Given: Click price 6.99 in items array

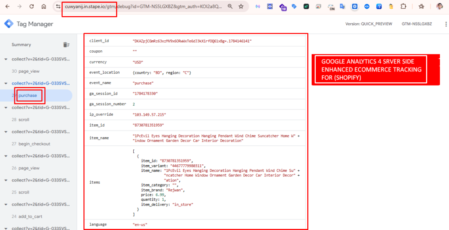Looking at the screenshot, I should pyautogui.click(x=160, y=195).
